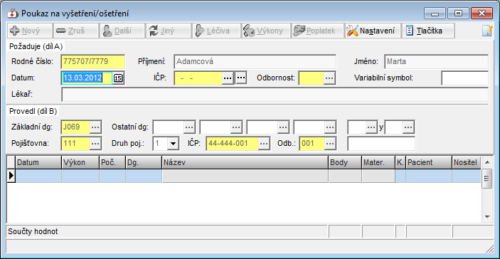Click the Dg. column header
The image size is (500, 259).
[144, 162]
